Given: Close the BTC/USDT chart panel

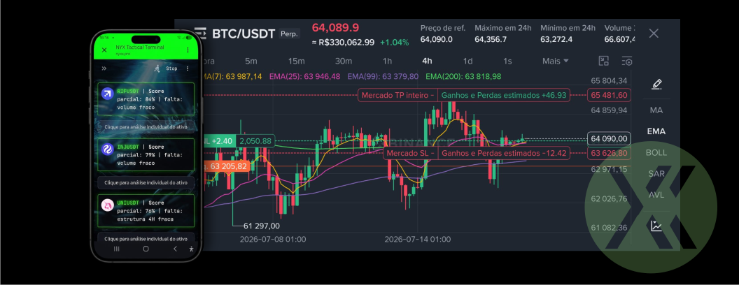Looking at the screenshot, I should (654, 34).
